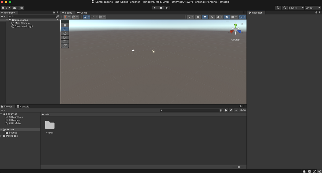Viewport: 322px width, 173px height.
Task: Select the Hand tool in the Scene view
Action: pos(65,25)
